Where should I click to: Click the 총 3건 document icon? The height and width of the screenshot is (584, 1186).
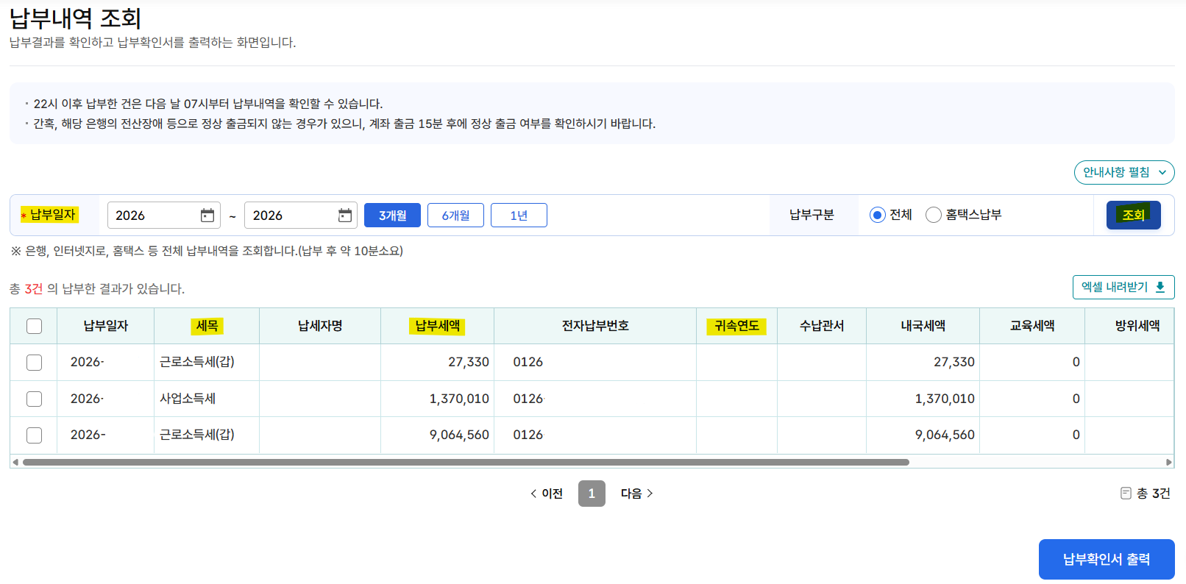pos(1126,494)
